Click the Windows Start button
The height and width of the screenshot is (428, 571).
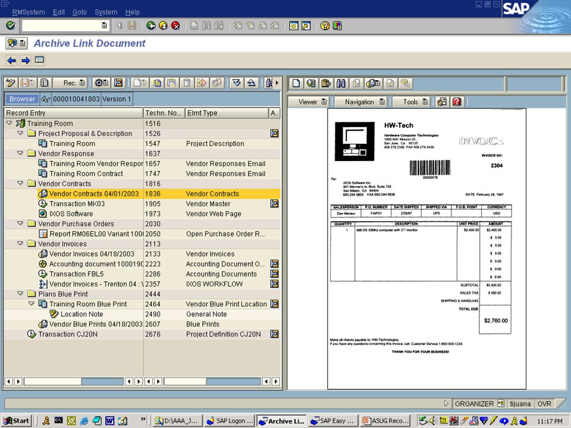[x=17, y=421]
